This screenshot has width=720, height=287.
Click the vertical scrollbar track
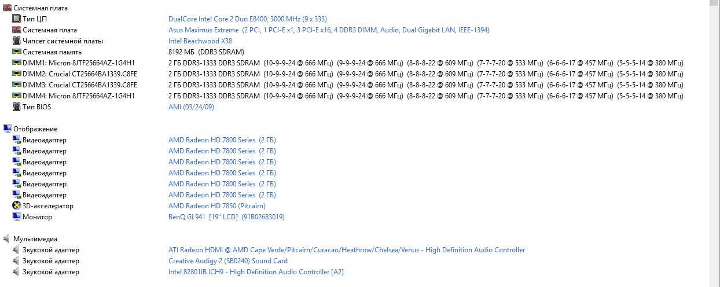[715, 147]
